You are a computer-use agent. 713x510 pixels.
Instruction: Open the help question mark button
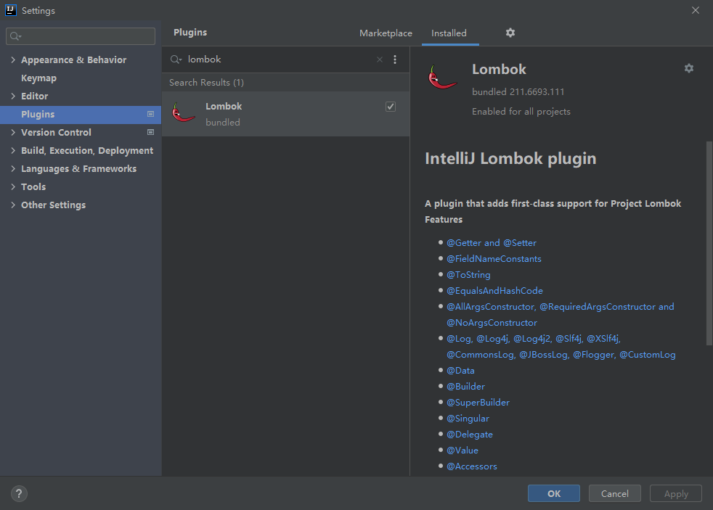pos(19,493)
